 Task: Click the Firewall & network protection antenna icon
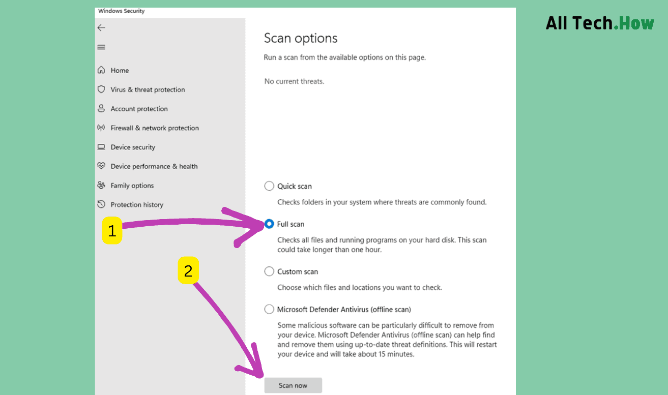[x=101, y=128]
